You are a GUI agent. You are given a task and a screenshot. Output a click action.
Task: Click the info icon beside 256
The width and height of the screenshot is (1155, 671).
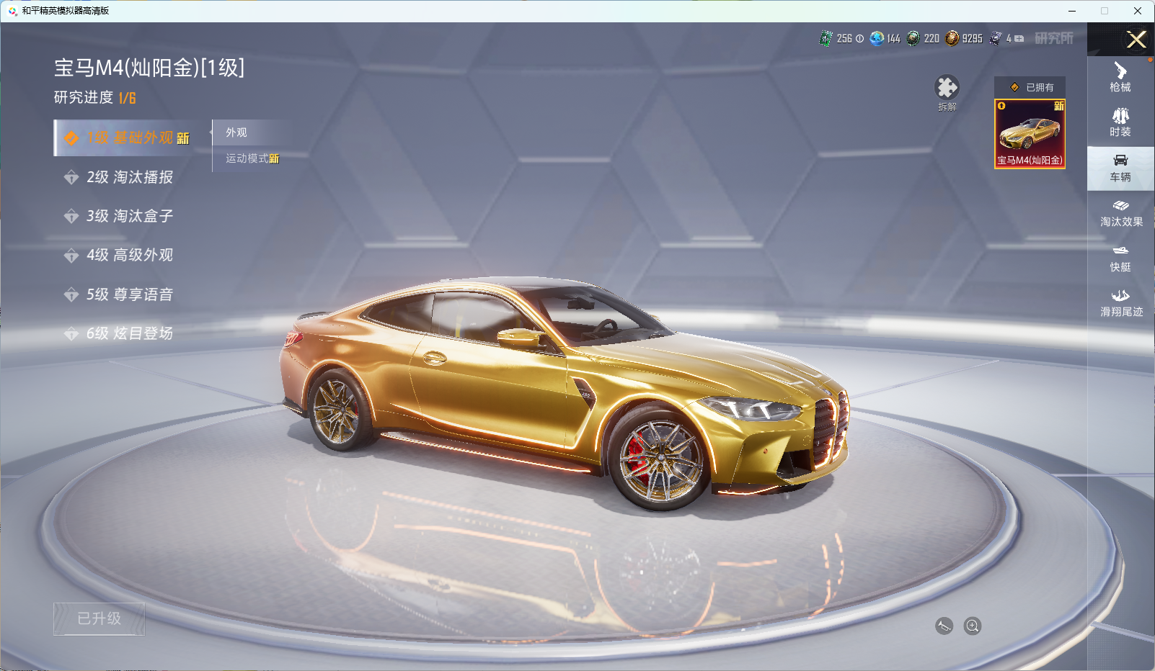859,39
